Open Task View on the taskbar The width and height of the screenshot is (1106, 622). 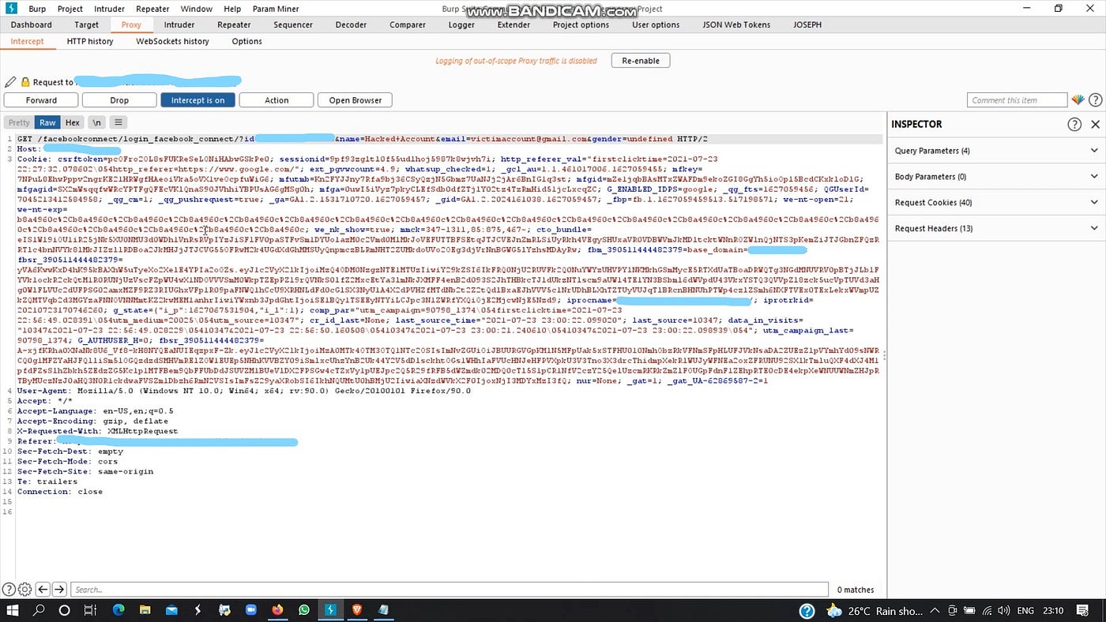(90, 610)
